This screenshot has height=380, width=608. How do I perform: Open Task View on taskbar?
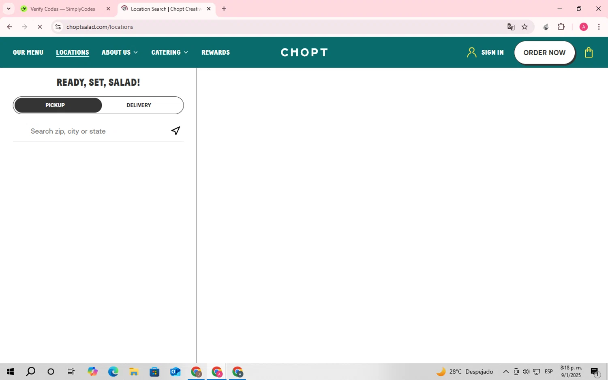coord(71,371)
